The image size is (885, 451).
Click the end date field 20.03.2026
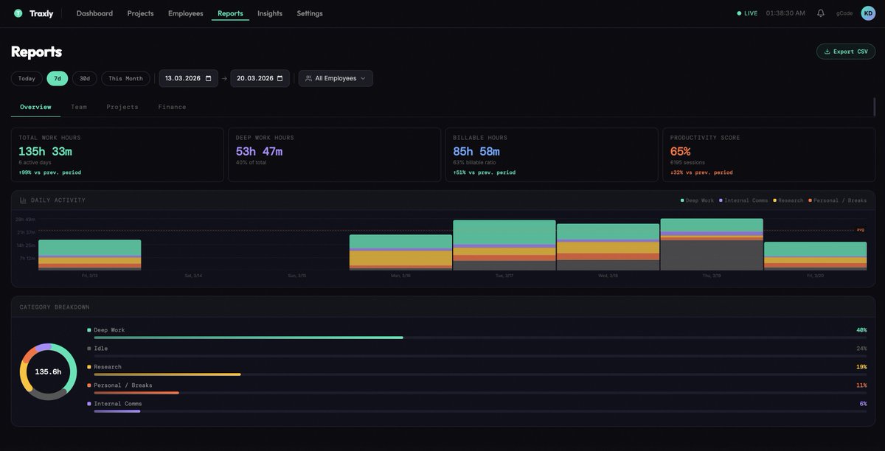click(x=260, y=78)
